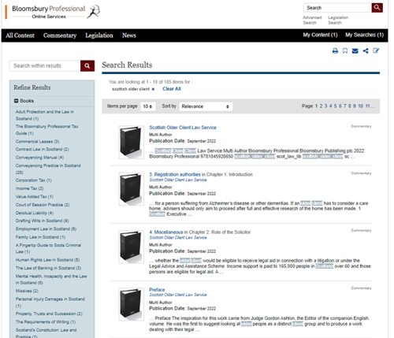394x338 pixels.
Task: Filter by The Law of Banking in Scotland
Action: coord(48,268)
